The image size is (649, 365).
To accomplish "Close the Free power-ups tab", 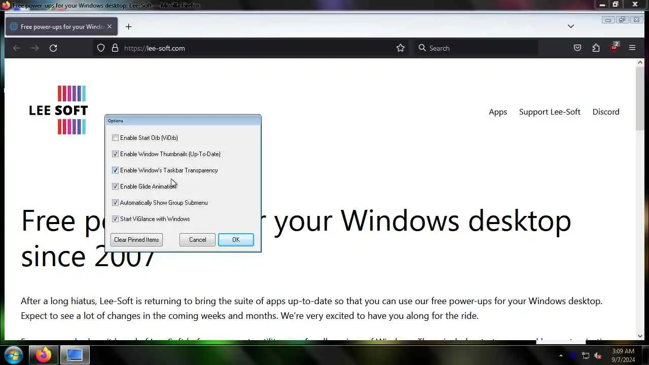I will tap(109, 27).
